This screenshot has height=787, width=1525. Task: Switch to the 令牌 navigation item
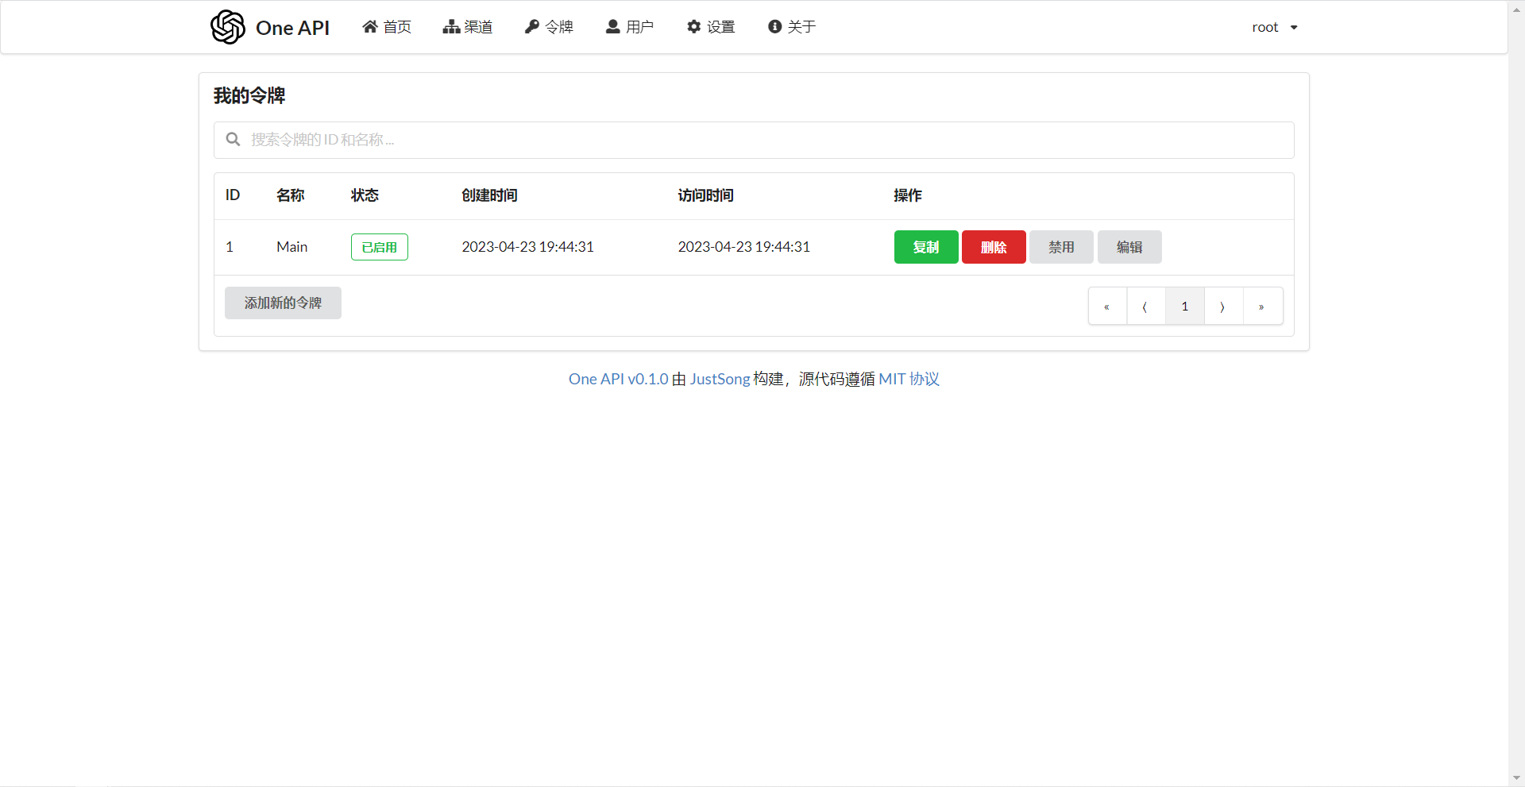pyautogui.click(x=548, y=26)
